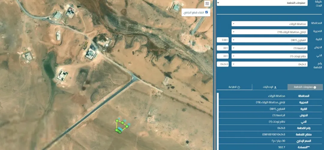Click the parcel number field showing 04243
Image resolution: width=324 pixels, height=150 pixels.
pos(223,64)
